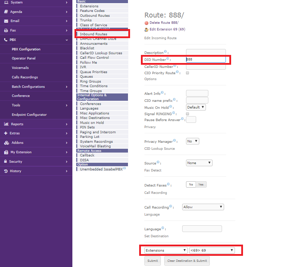The width and height of the screenshot is (293, 267).
Task: Click the Edit Extension 69 user icon
Action: 146,30
